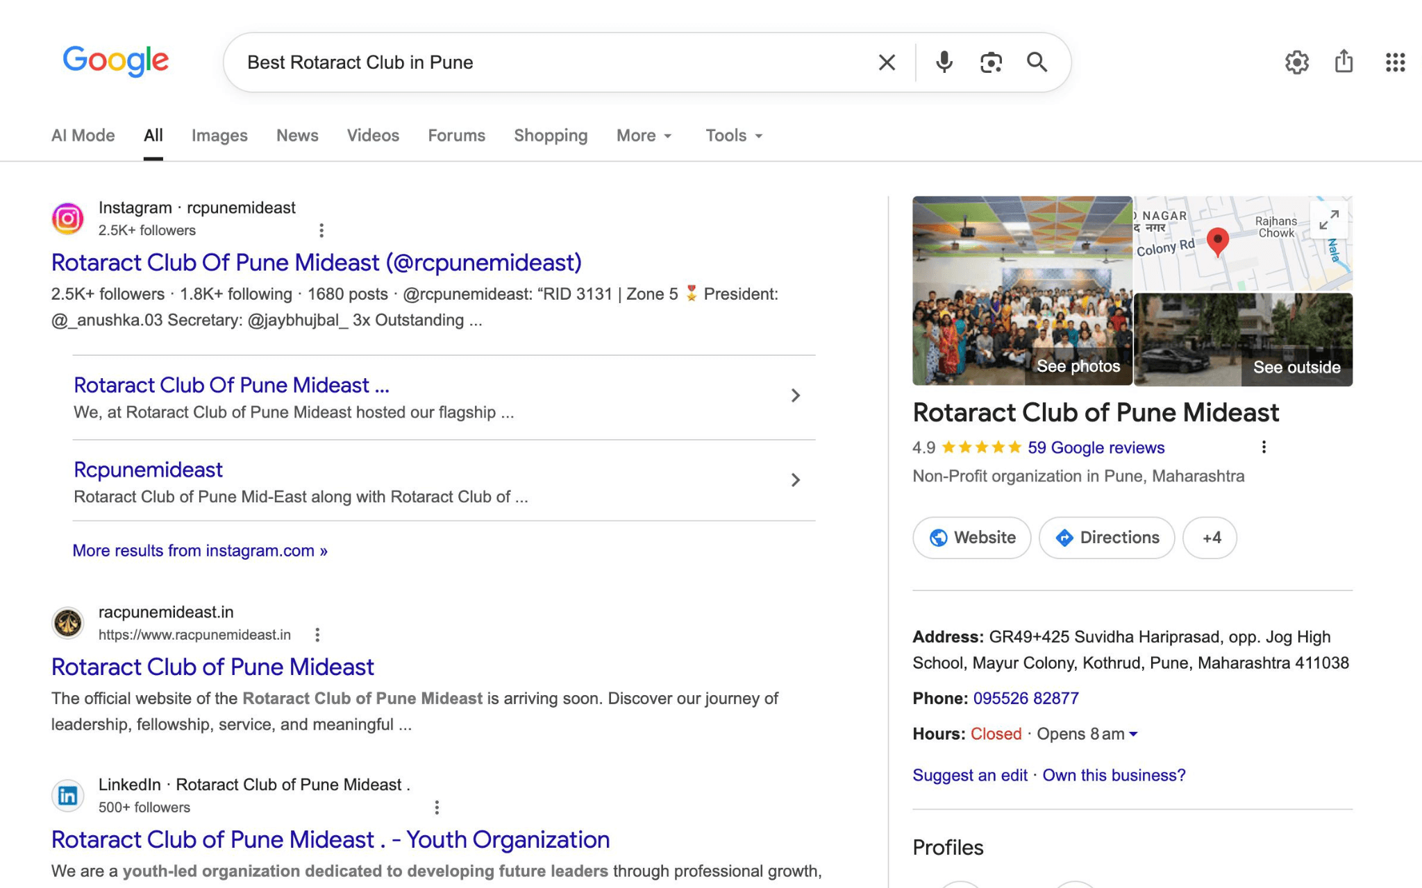The height and width of the screenshot is (888, 1422).
Task: Open the See photos group thumbnail
Action: (1022, 291)
